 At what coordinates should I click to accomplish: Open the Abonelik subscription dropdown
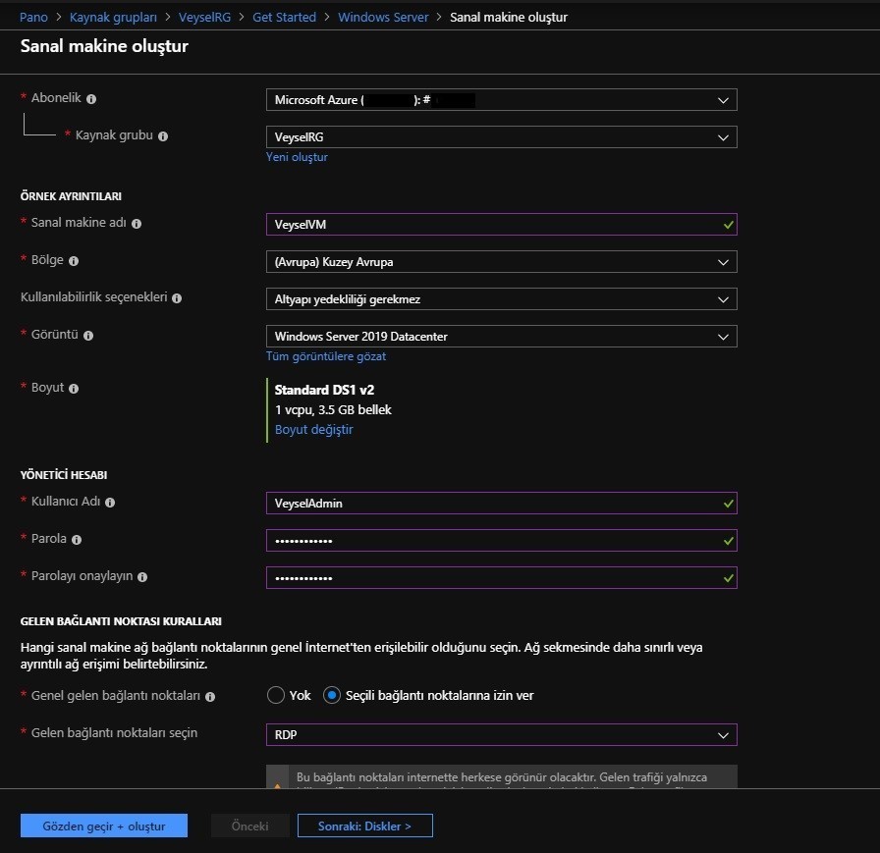[x=501, y=100]
